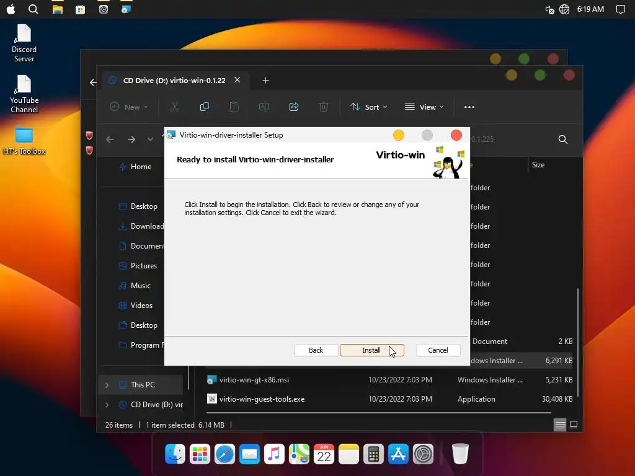The image size is (635, 476).
Task: Select This PC in navigation pane
Action: [x=141, y=384]
